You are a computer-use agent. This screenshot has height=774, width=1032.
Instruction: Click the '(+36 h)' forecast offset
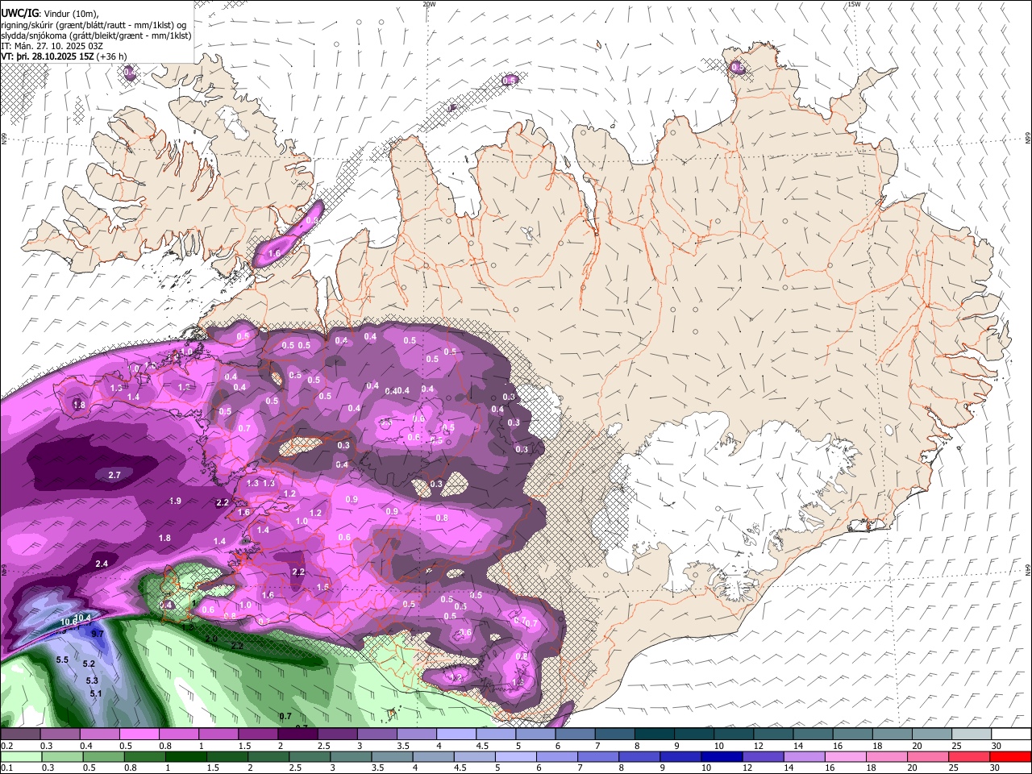tap(112, 57)
